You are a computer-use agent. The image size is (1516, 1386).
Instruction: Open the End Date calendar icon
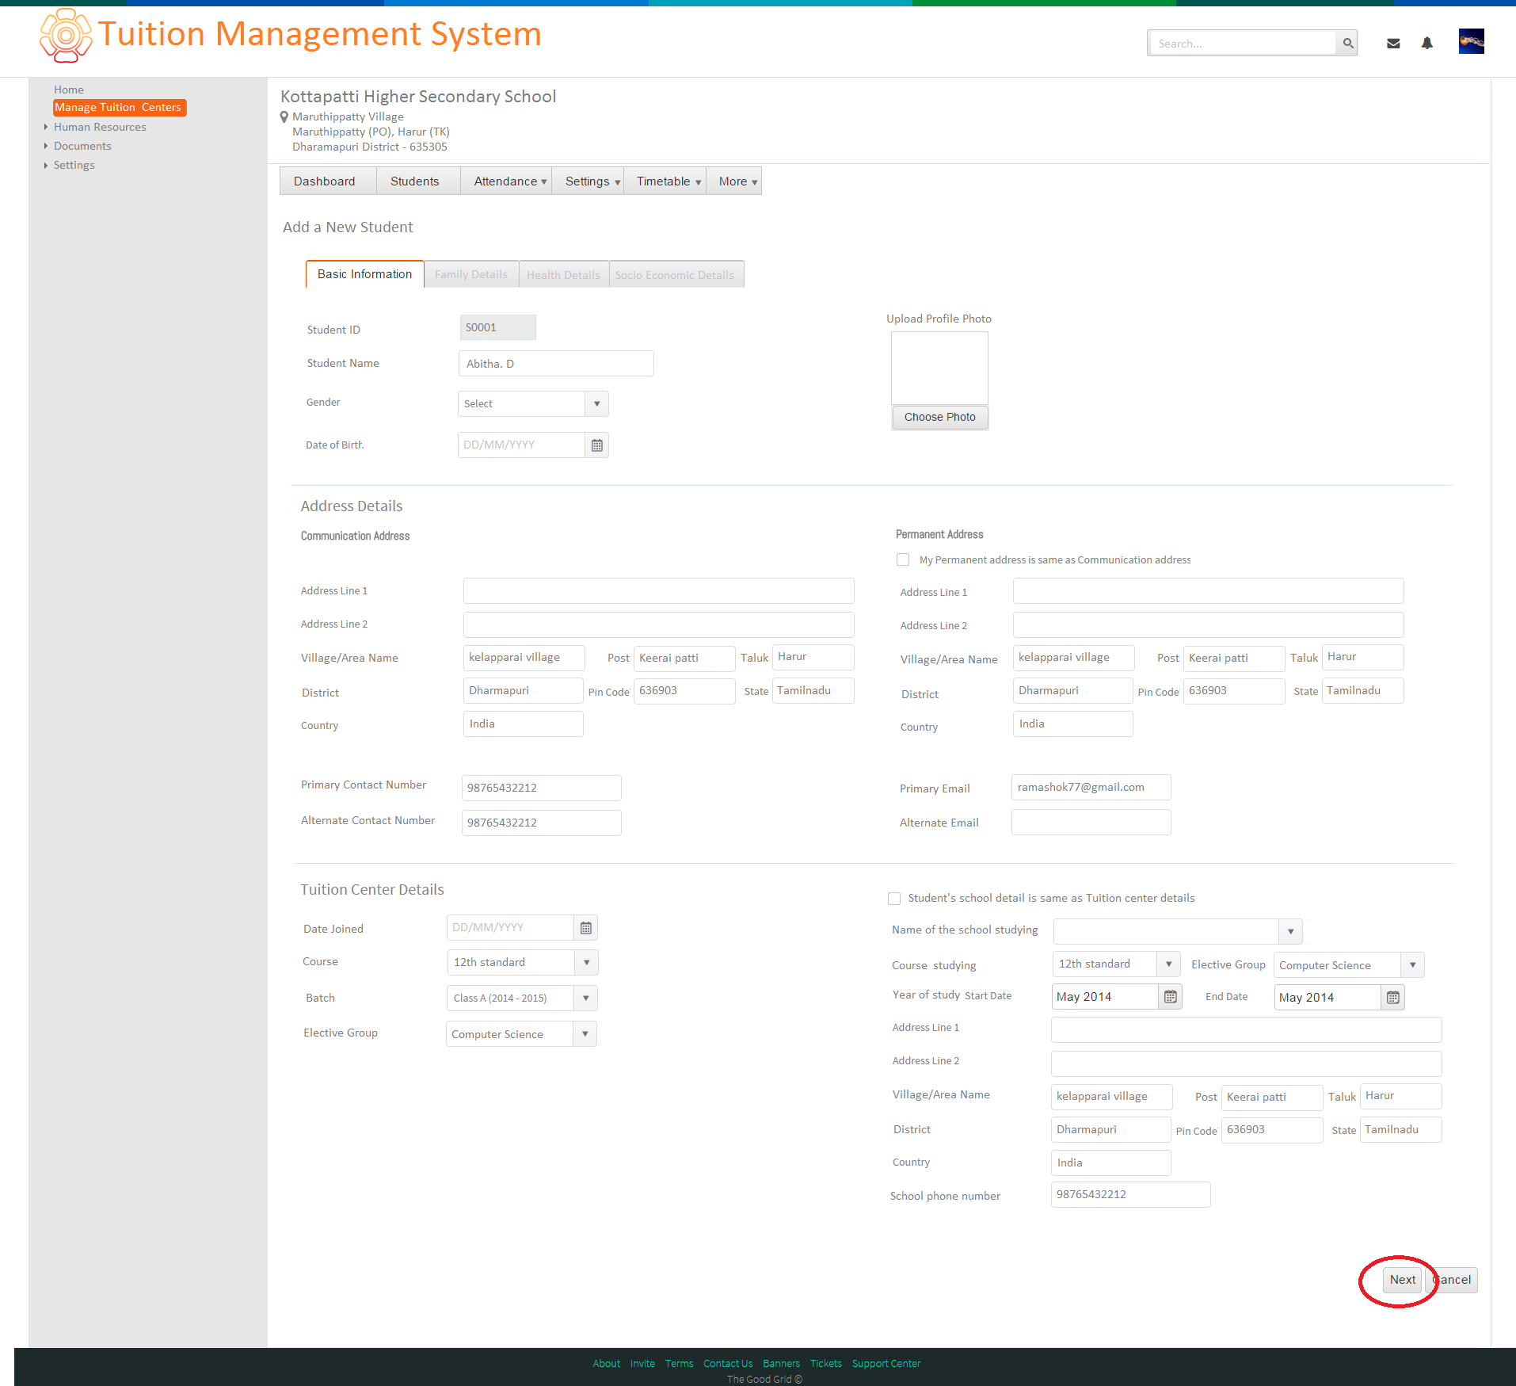(x=1393, y=998)
